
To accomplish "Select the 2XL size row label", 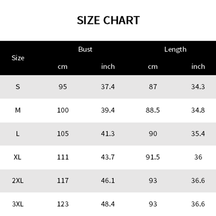I will point(18,181).
